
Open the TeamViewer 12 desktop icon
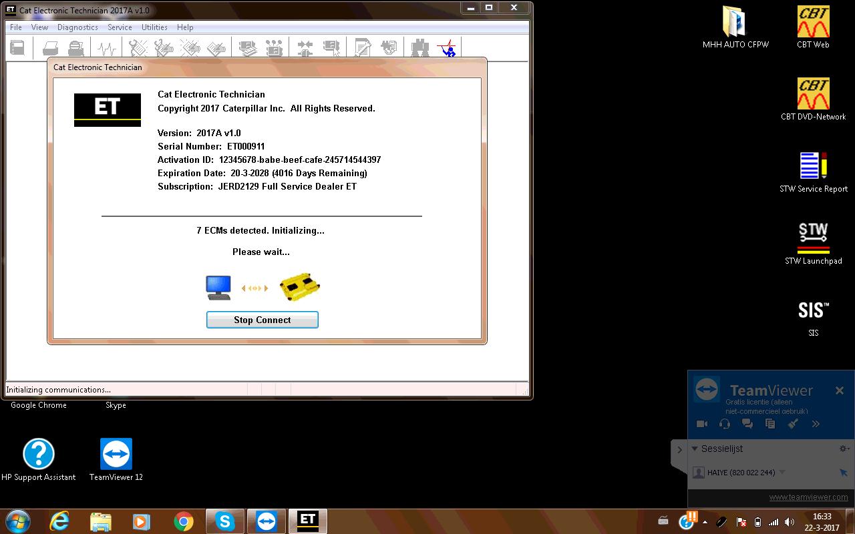pos(116,460)
